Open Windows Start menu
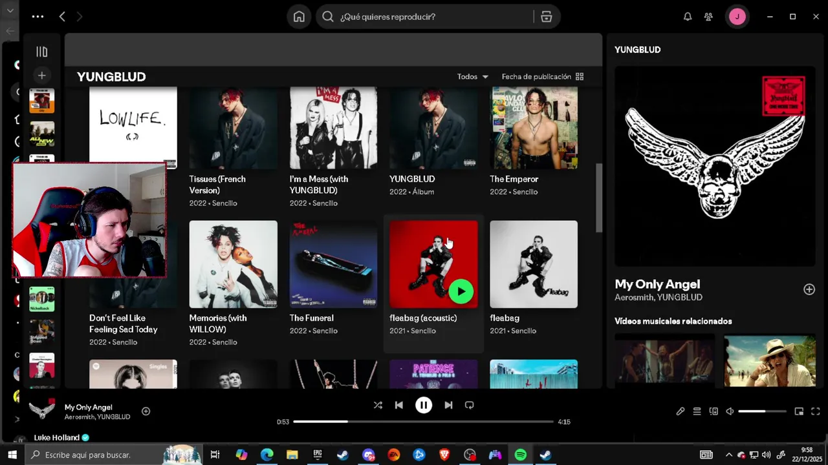 click(12, 455)
